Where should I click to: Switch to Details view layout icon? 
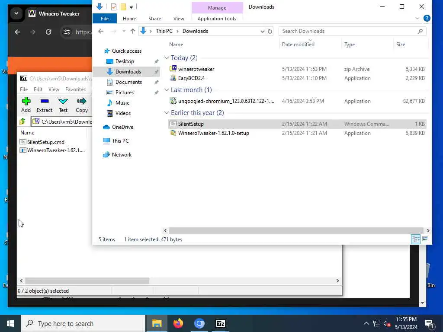pos(416,239)
